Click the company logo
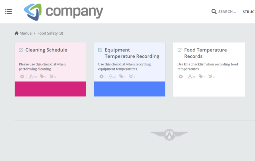The width and height of the screenshot is (255, 161). [64, 12]
